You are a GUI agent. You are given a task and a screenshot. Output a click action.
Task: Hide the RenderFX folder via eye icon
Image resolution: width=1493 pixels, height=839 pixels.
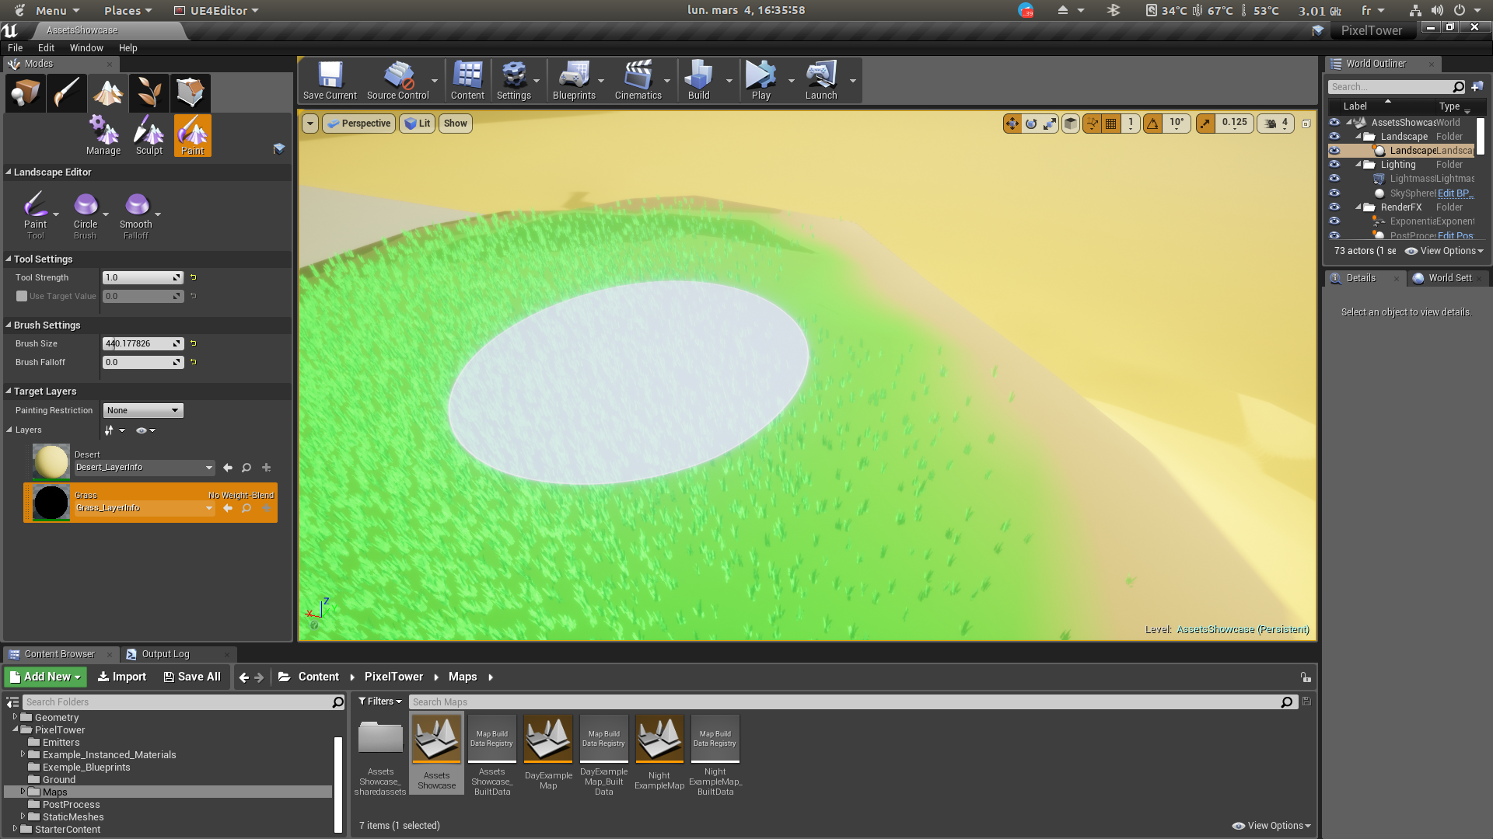coord(1334,207)
